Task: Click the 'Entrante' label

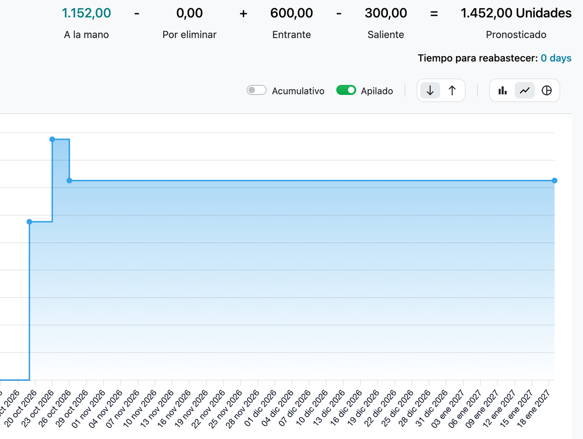Action: coord(291,35)
